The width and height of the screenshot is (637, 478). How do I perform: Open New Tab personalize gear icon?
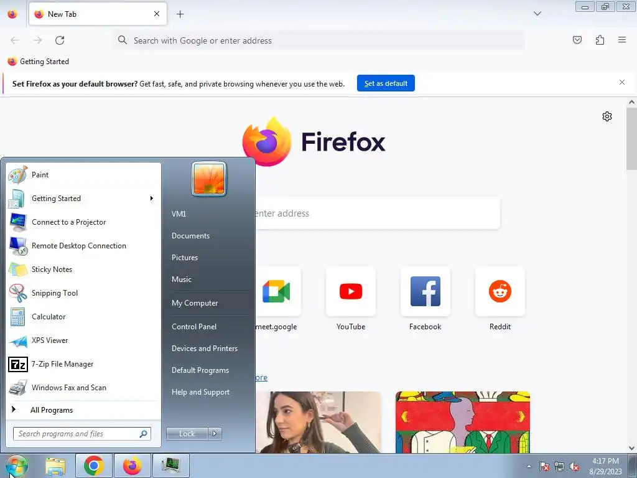point(607,116)
